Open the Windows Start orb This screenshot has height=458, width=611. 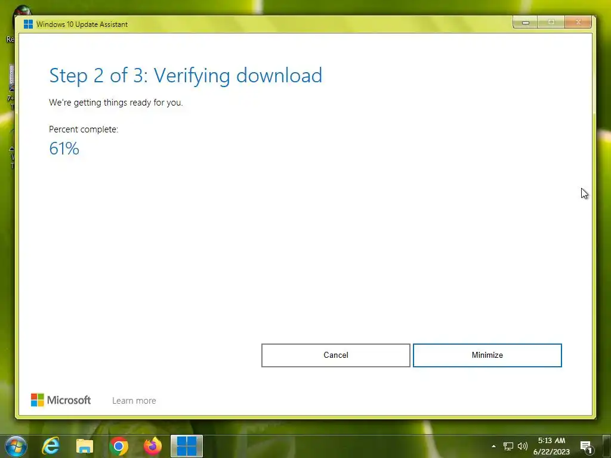click(x=16, y=446)
